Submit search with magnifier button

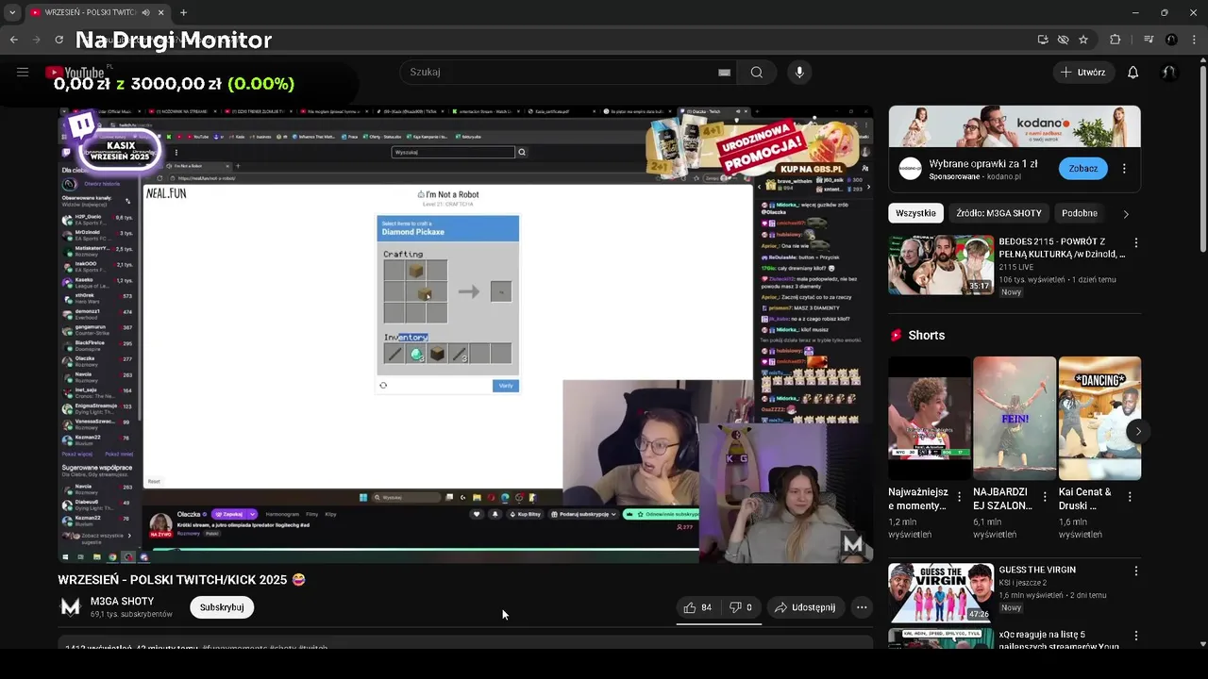757,73
